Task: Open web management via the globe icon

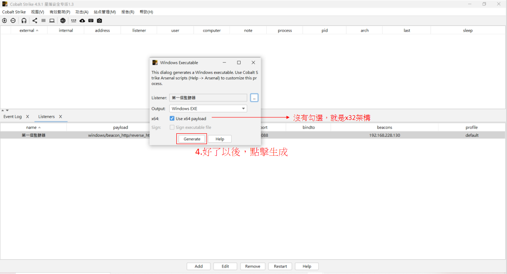Action: 63,21
